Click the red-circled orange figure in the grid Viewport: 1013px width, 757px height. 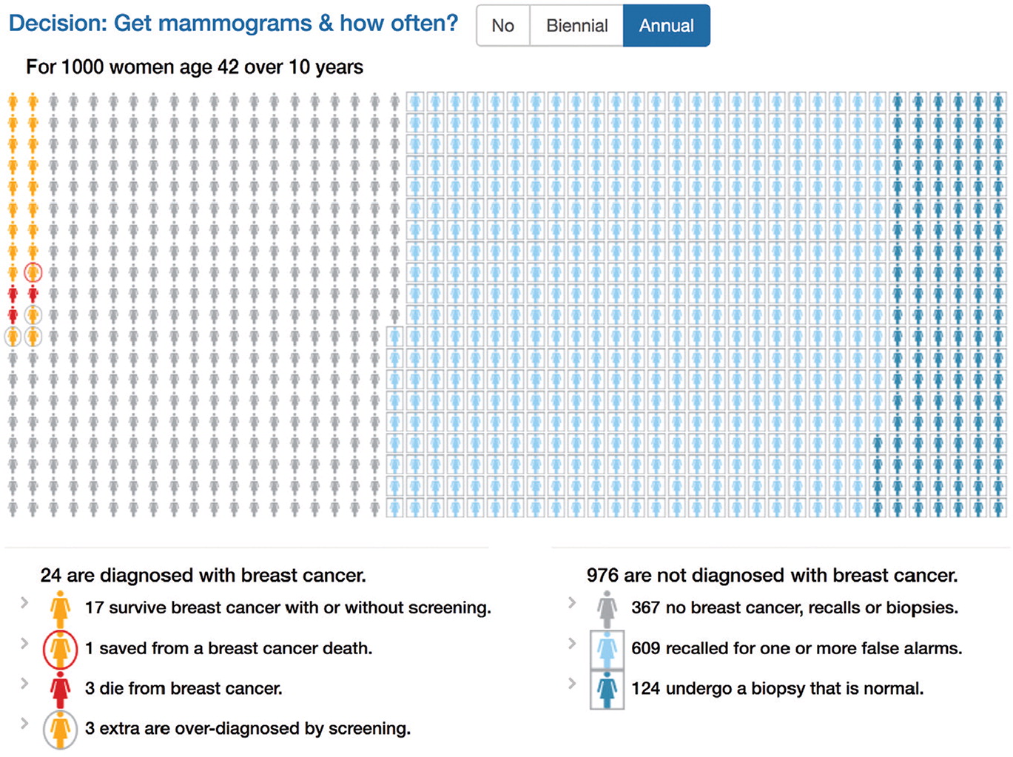point(33,273)
